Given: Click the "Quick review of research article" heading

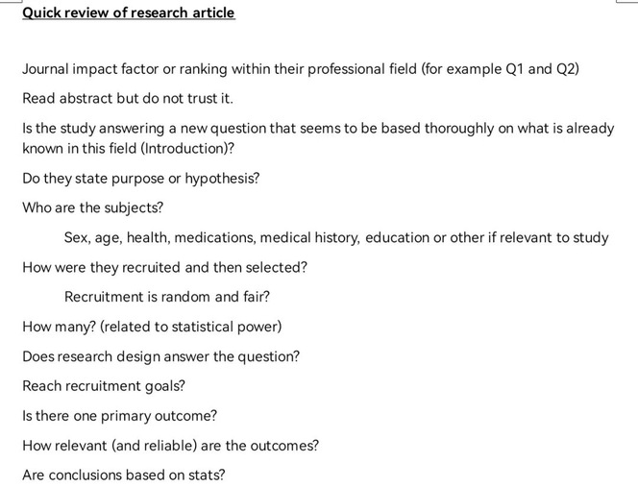Looking at the screenshot, I should point(128,13).
